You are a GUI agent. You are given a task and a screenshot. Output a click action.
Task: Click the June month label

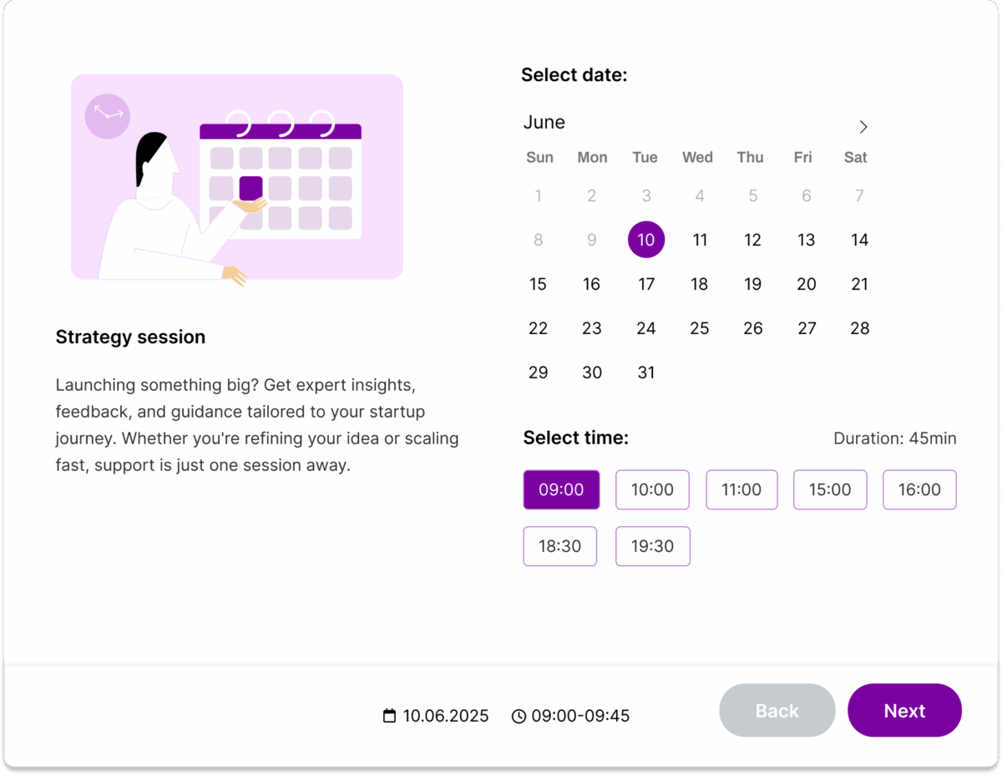544,123
